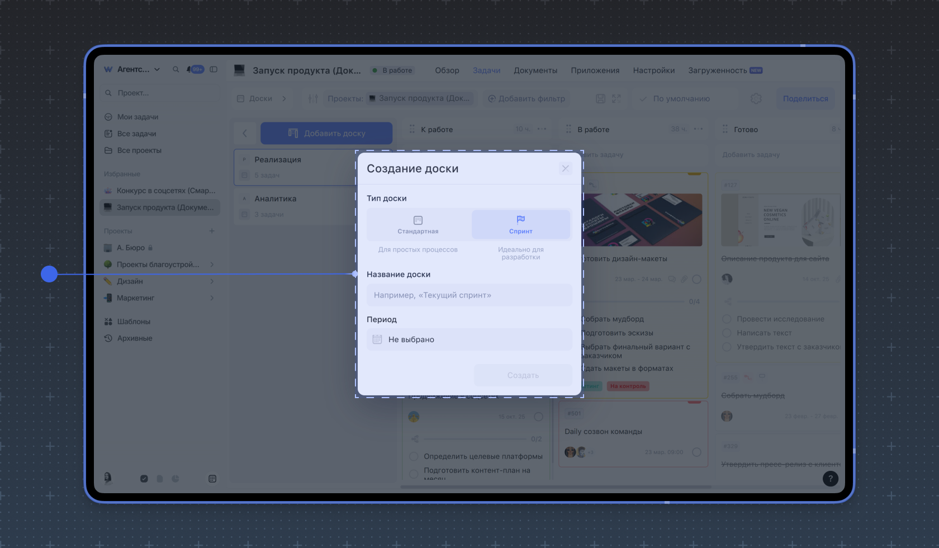Toggle the sidebar panel collapse icon

pos(214,69)
